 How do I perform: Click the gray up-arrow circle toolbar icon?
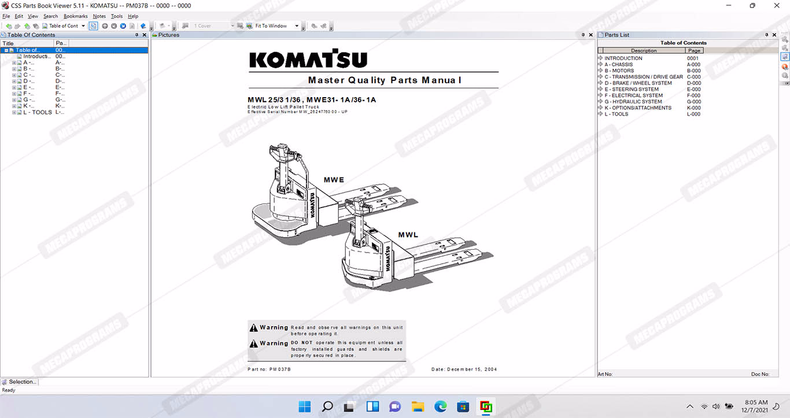pos(105,26)
